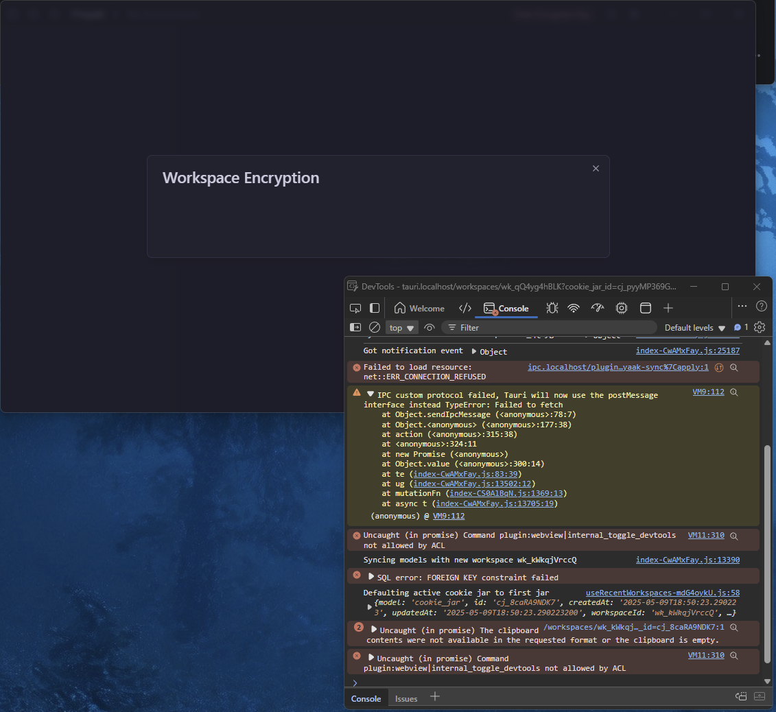Toggle device emulation in DevTools
This screenshot has width=776, height=712.
pyautogui.click(x=375, y=308)
